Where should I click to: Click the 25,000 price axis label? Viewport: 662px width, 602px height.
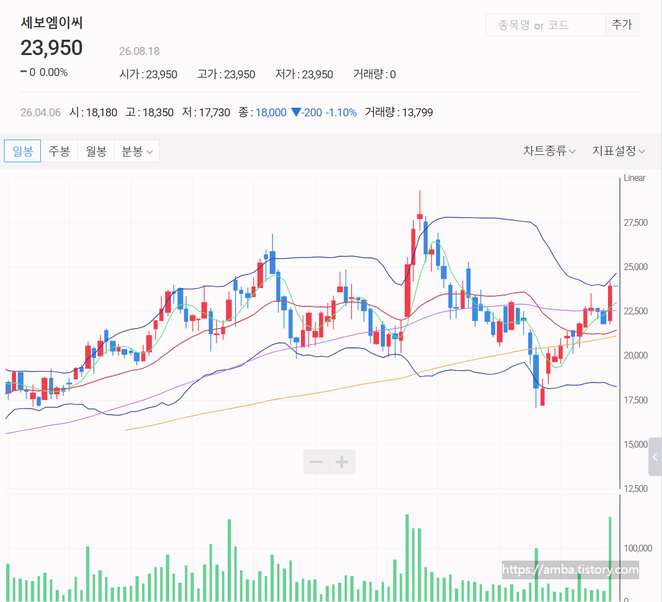click(x=635, y=267)
